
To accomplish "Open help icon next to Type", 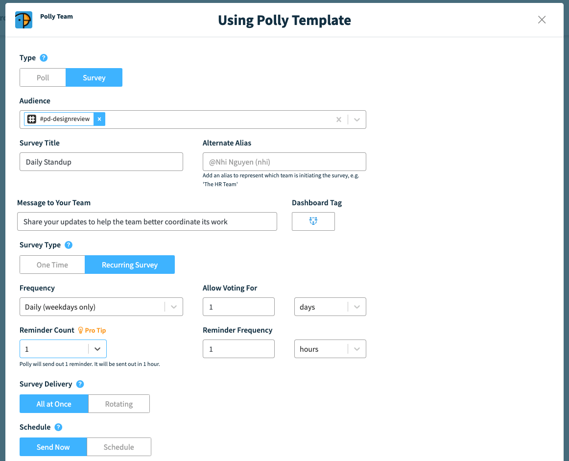I will [44, 58].
